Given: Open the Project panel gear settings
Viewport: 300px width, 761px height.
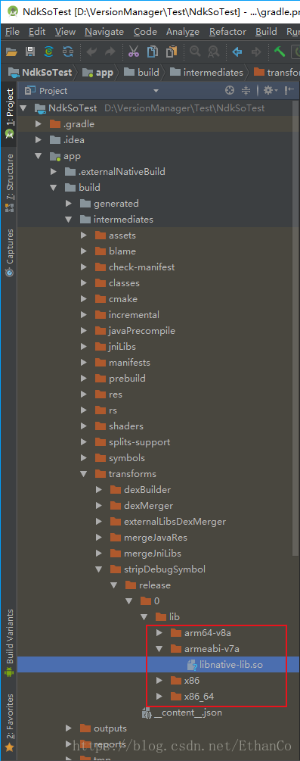Looking at the screenshot, I should click(270, 90).
